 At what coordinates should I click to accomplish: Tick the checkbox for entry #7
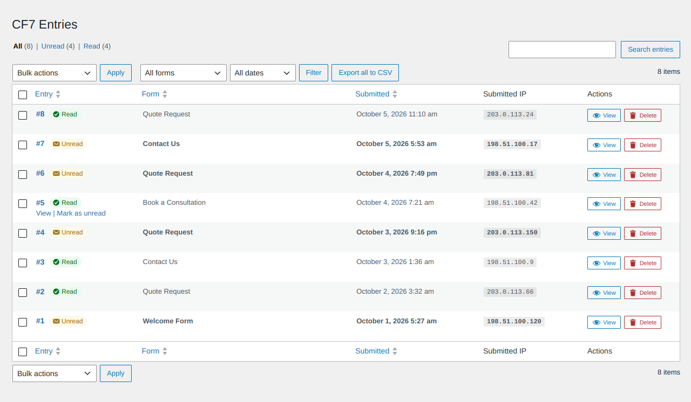click(23, 145)
